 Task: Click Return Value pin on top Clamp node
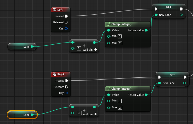pos(146,30)
